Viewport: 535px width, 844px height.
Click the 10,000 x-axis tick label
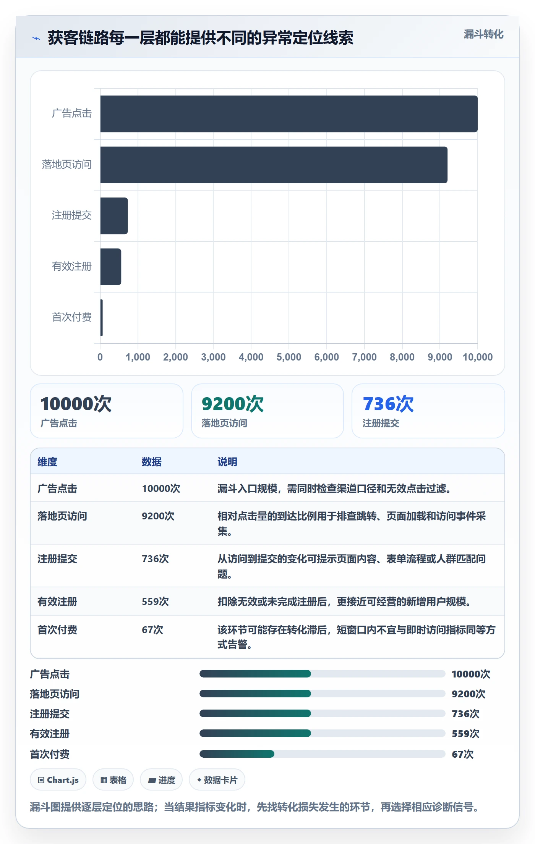click(x=478, y=357)
